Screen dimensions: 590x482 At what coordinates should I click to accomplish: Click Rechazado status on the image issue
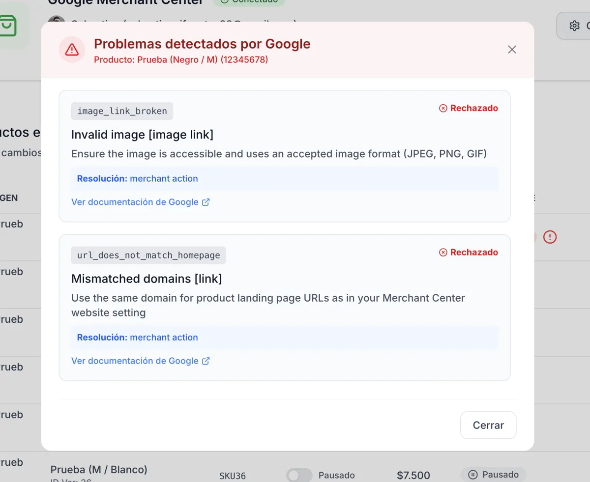[469, 108]
